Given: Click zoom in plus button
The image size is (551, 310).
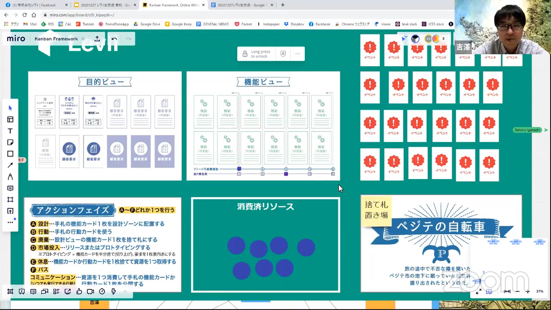Looking at the screenshot, I should [528, 292].
